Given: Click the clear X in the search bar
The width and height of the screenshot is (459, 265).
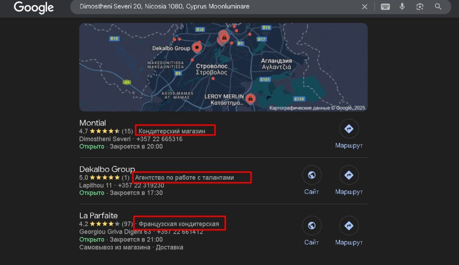Looking at the screenshot, I should coord(364,7).
